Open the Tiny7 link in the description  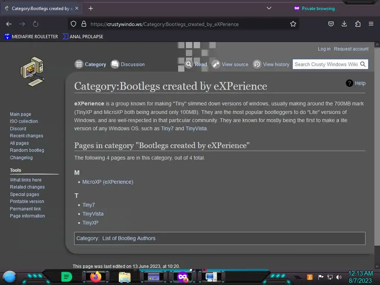[x=167, y=128]
